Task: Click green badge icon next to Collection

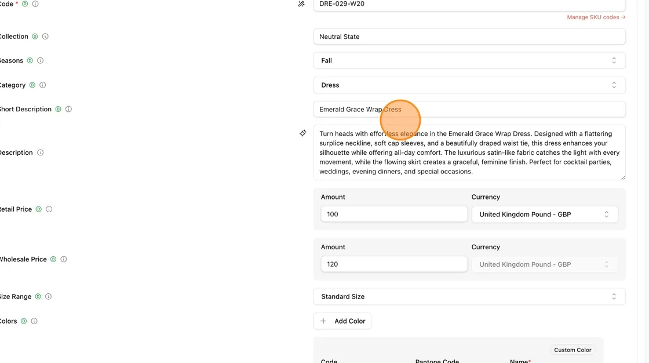Action: 35,37
